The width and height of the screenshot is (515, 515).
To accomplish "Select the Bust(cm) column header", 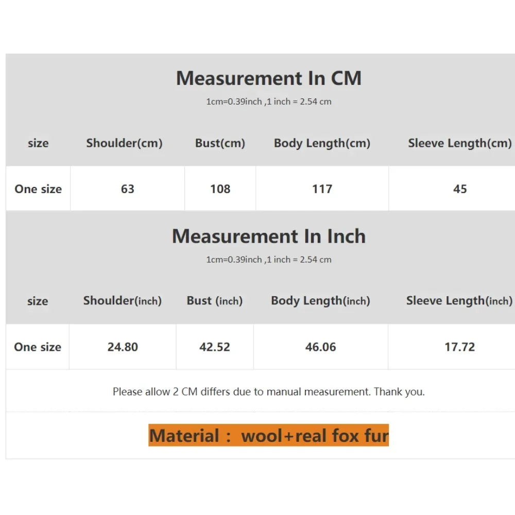I will coord(220,143).
